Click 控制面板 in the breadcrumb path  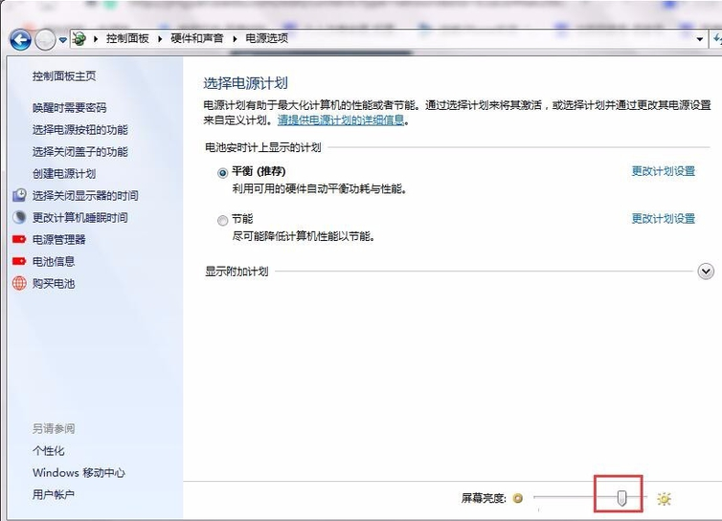[127, 38]
